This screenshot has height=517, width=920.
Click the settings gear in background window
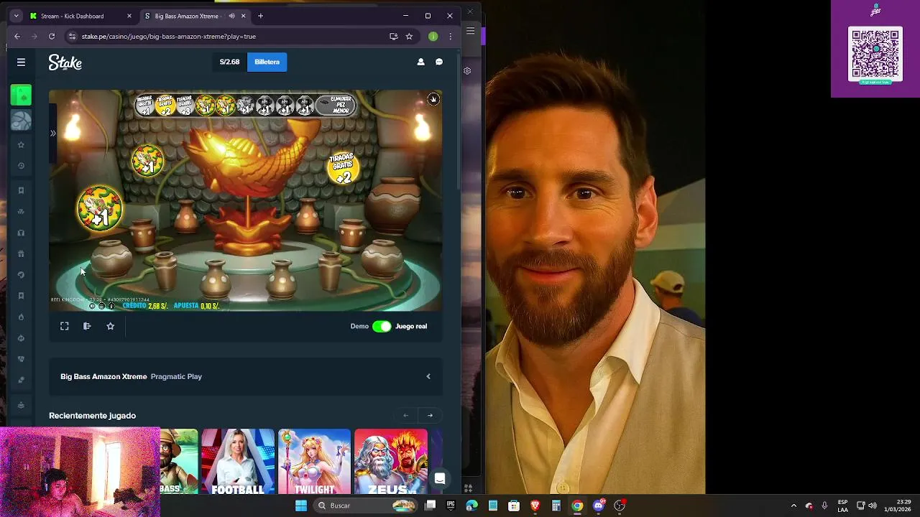467,70
